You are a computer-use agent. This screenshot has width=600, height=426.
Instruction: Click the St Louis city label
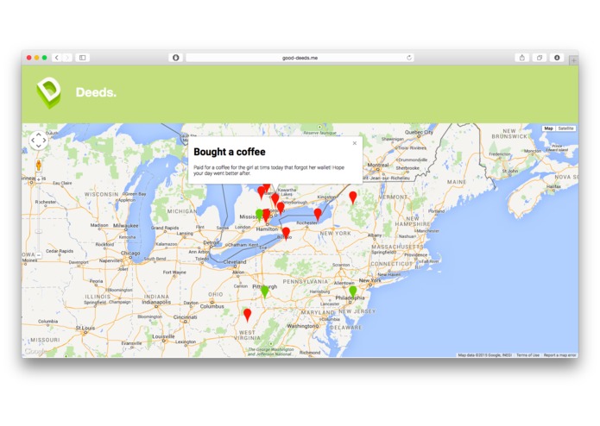point(85,328)
